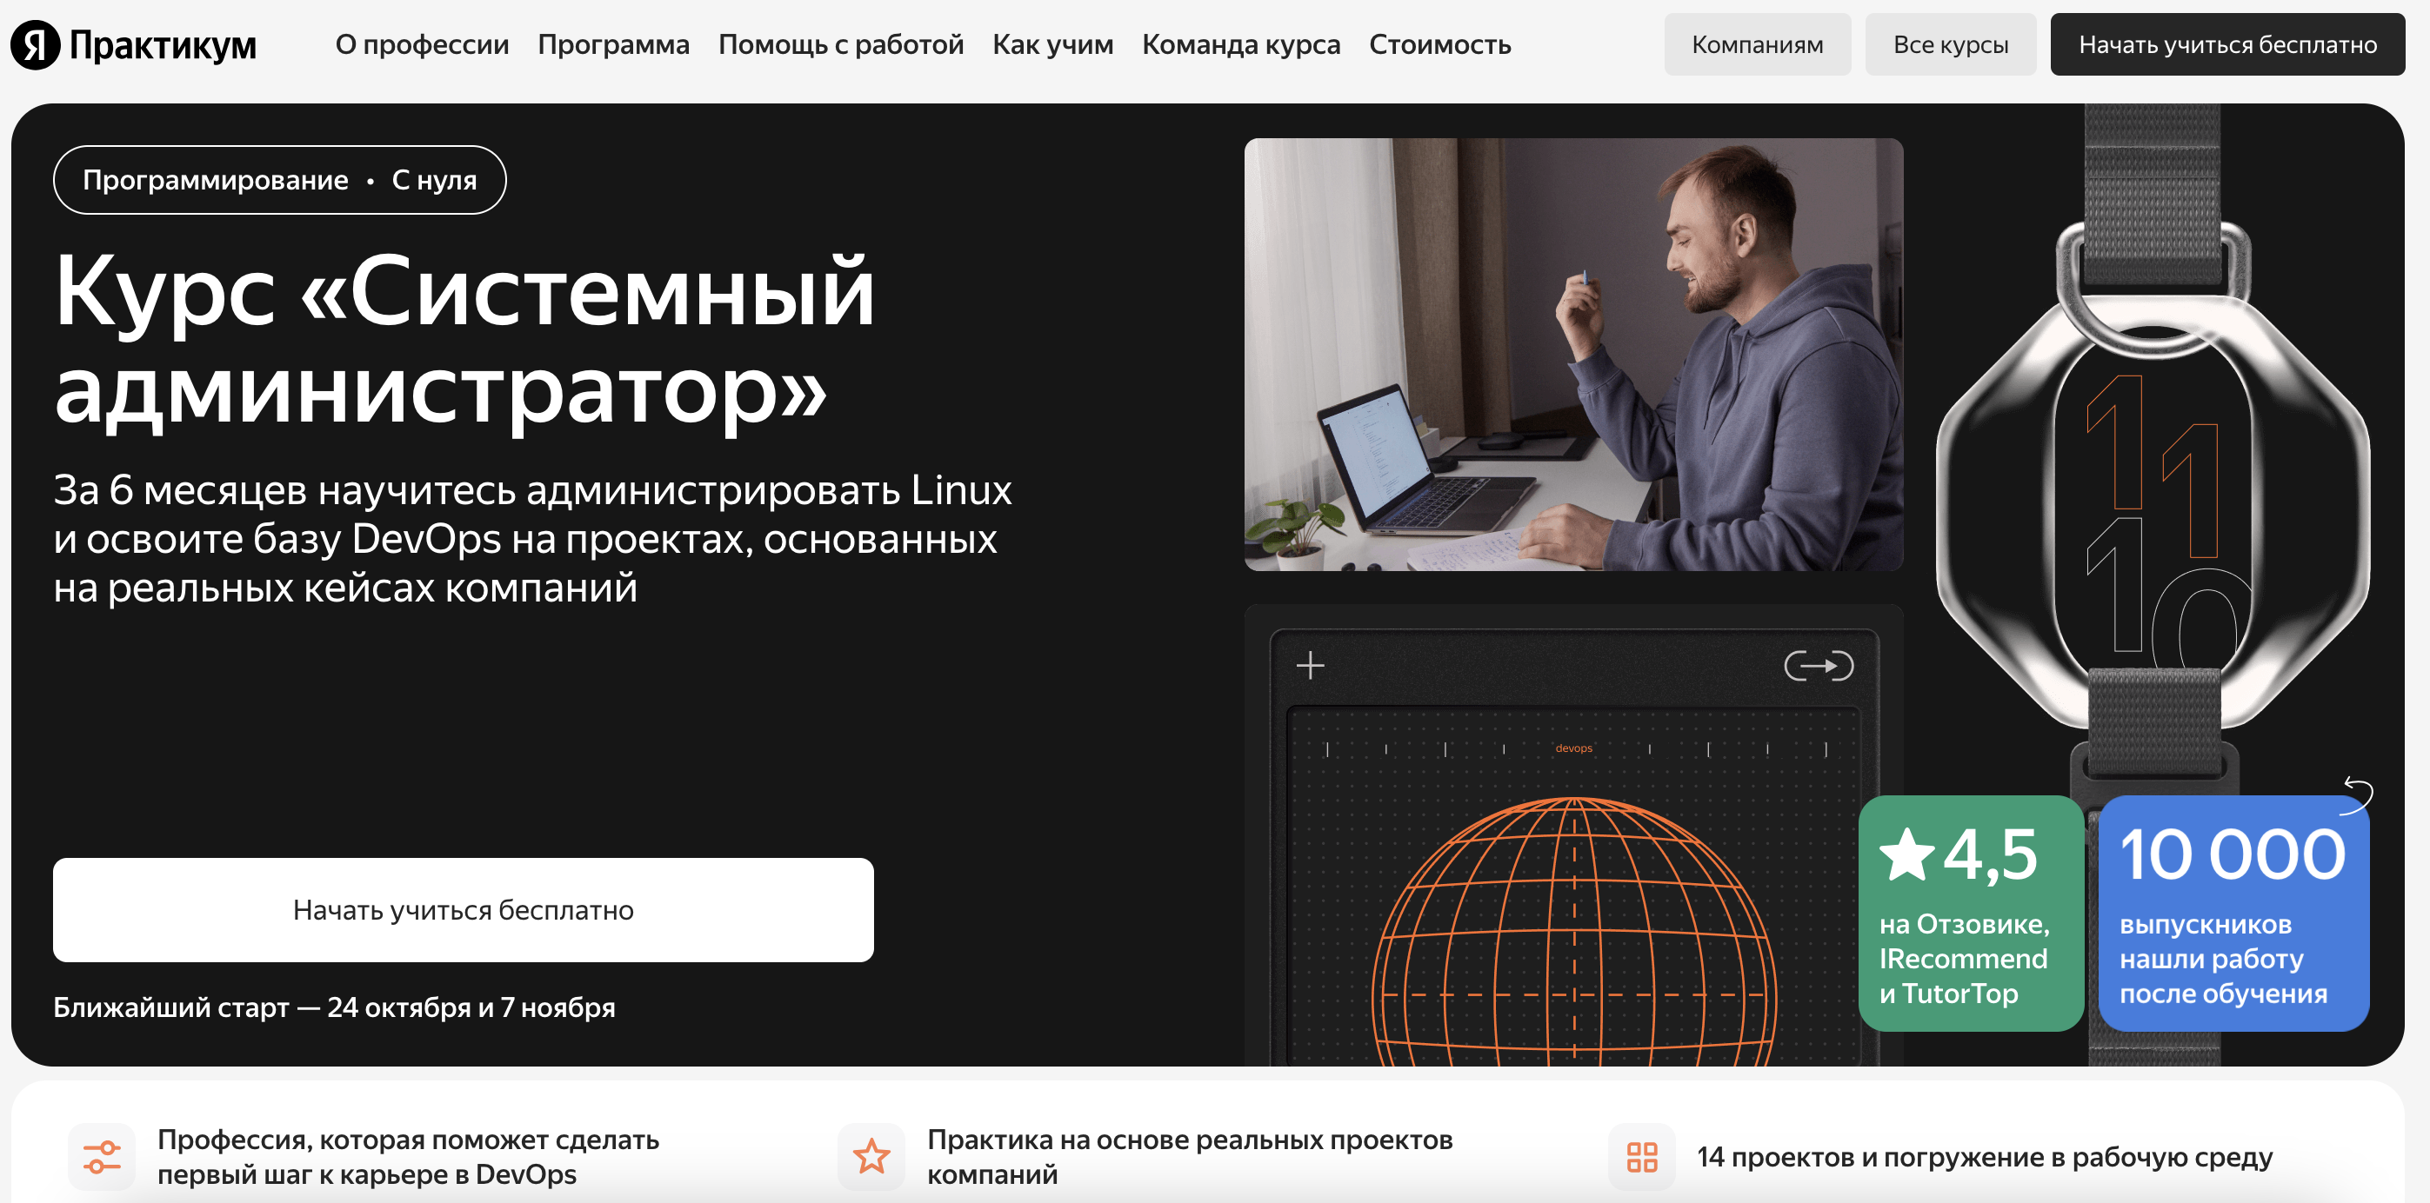This screenshot has width=2430, height=1203.
Task: Click the orange wireframe globe graphic
Action: (1573, 932)
